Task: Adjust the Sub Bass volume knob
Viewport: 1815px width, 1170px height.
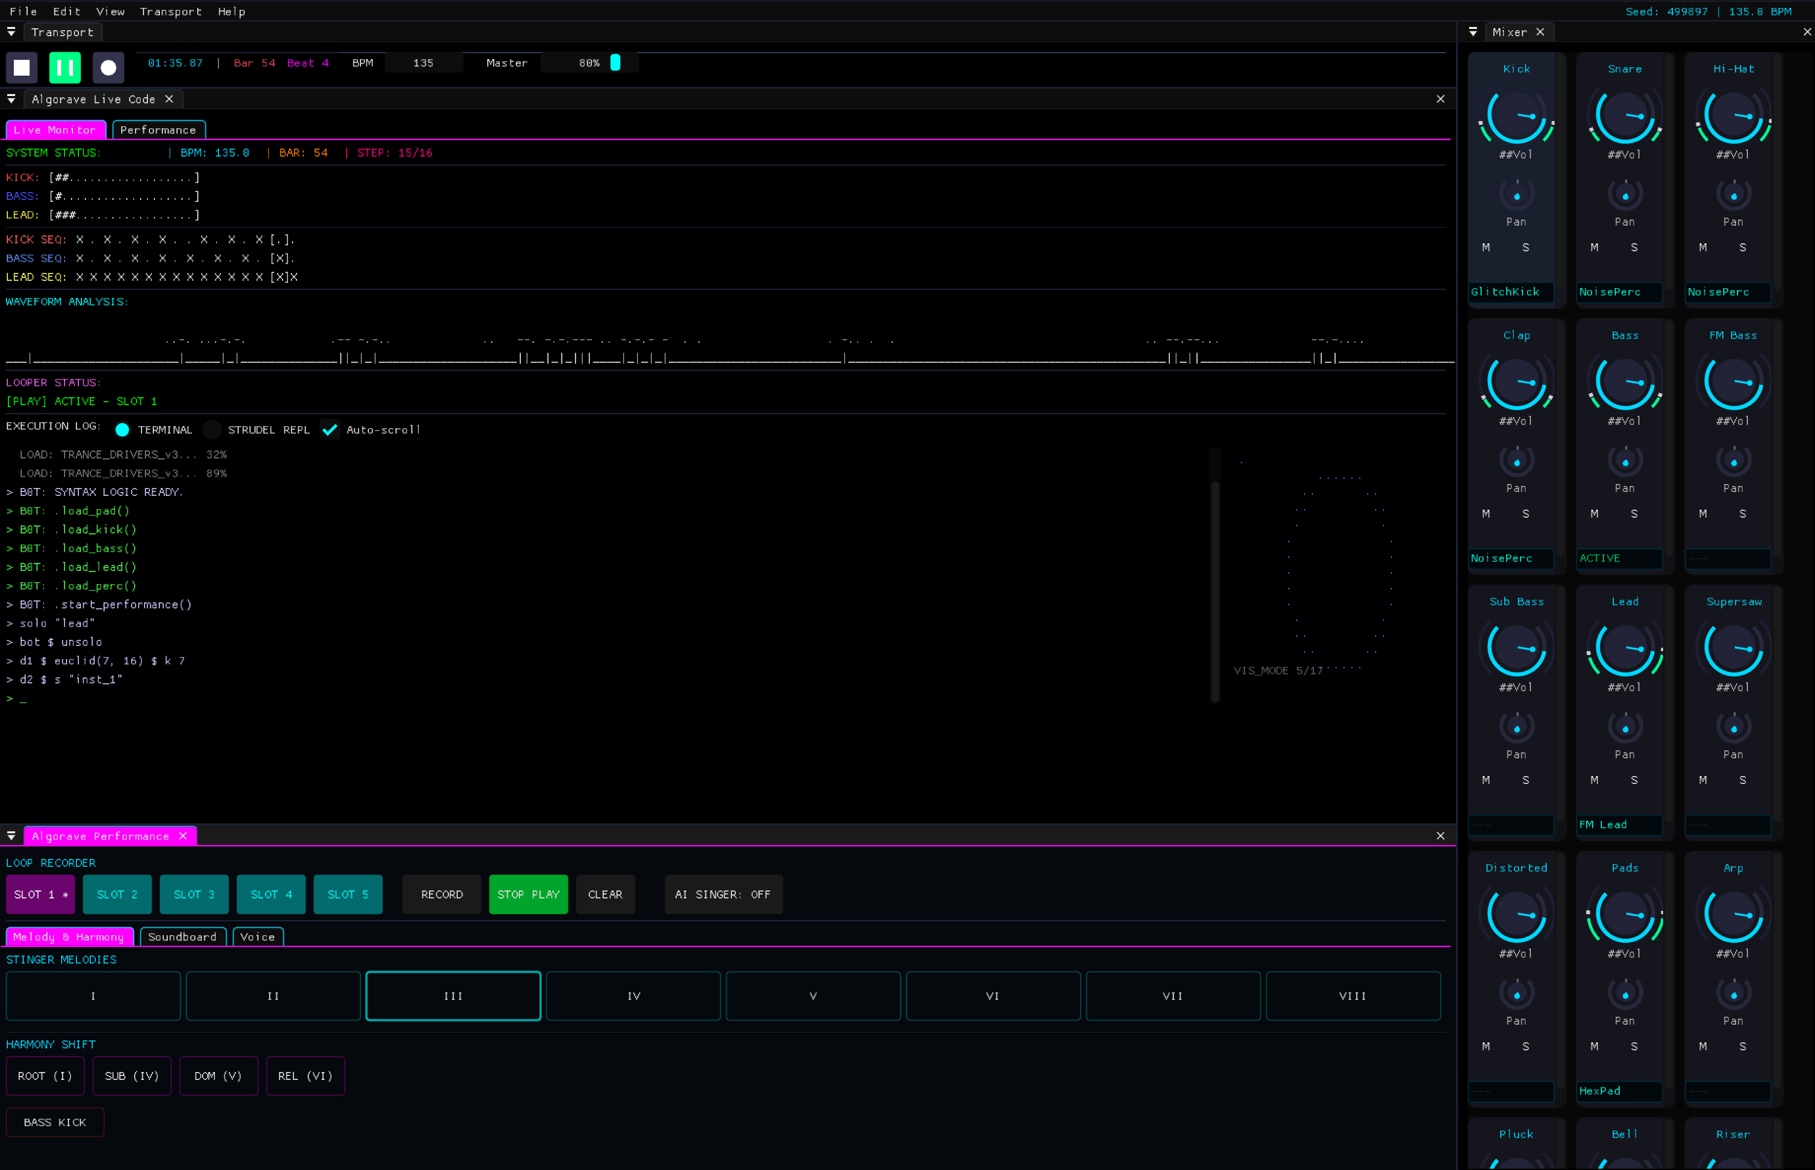Action: tap(1516, 649)
